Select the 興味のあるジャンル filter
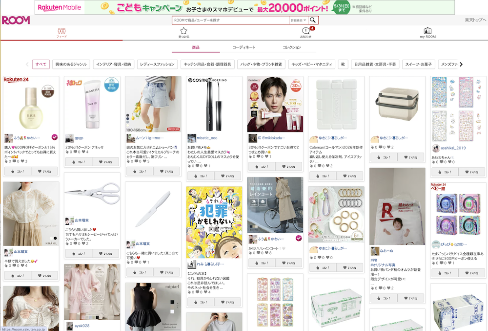 71,64
